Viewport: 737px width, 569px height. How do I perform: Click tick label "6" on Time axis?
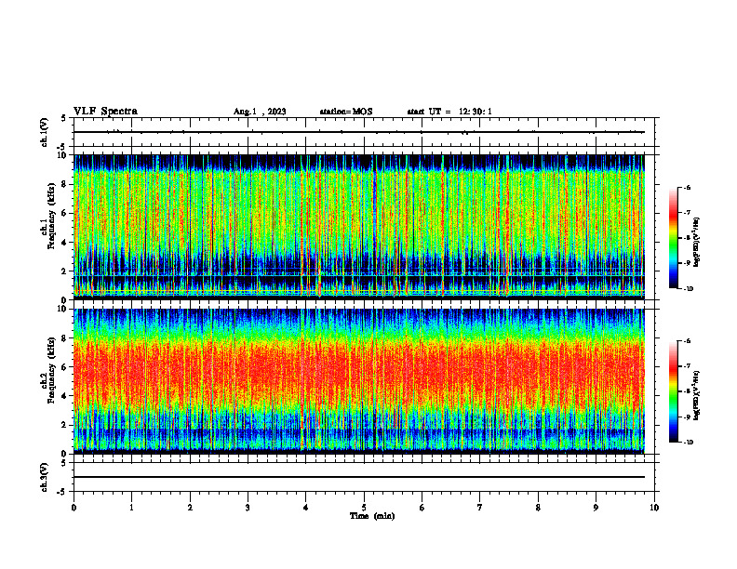(422, 508)
